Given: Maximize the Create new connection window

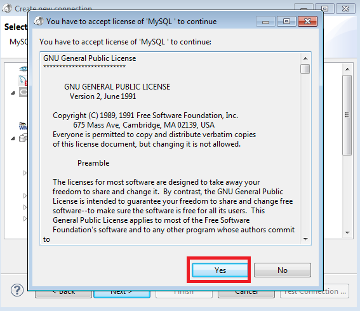Looking at the screenshot, I should pos(324,9).
